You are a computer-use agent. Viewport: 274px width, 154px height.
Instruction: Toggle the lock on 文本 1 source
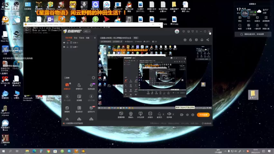pyautogui.click(x=67, y=42)
